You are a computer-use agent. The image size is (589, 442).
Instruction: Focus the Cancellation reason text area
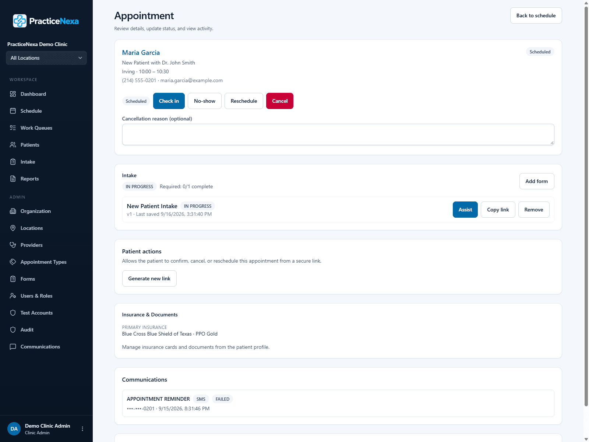point(338,134)
